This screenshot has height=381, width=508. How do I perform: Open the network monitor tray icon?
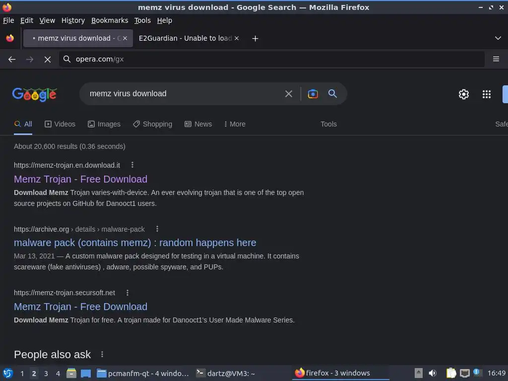point(464,373)
